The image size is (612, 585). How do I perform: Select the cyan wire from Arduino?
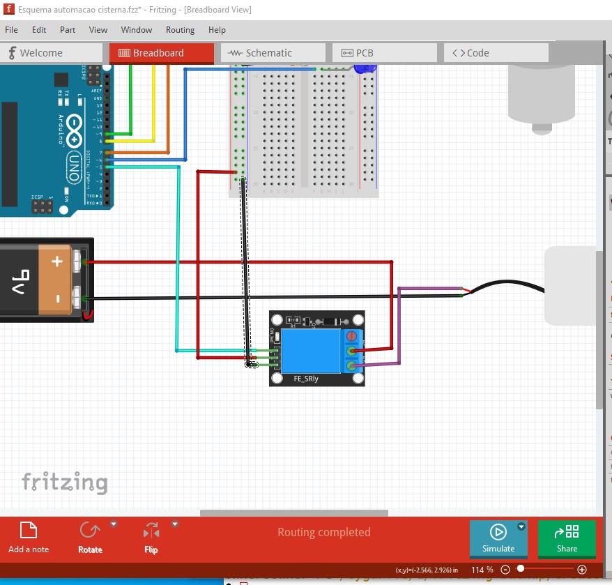click(x=178, y=258)
